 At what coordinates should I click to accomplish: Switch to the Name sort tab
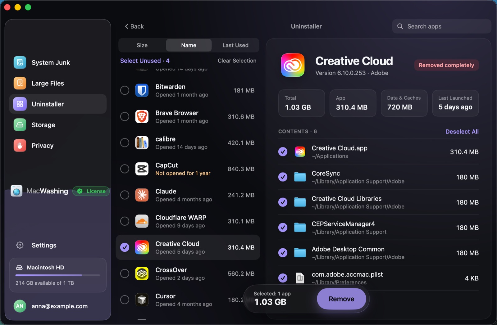pyautogui.click(x=189, y=45)
